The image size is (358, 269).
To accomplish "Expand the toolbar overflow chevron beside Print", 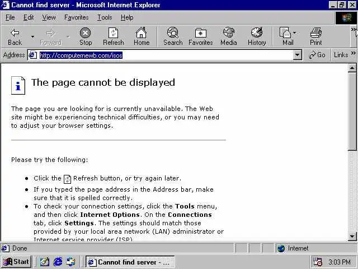I will pyautogui.click(x=354, y=29).
